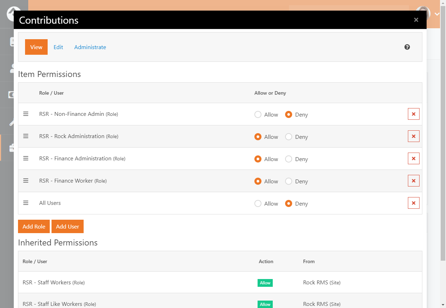Close the Contributions dialog

[416, 20]
